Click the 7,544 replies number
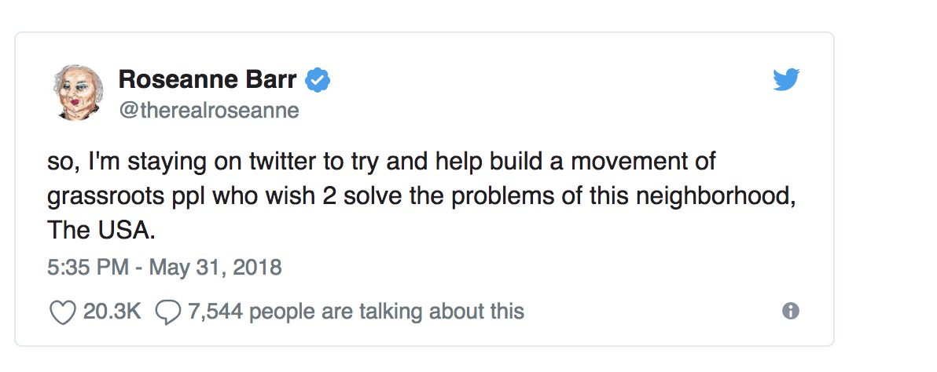Image resolution: width=937 pixels, height=372 pixels. tap(215, 312)
